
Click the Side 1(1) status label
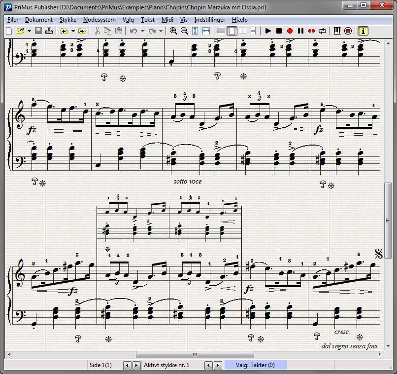100,365
